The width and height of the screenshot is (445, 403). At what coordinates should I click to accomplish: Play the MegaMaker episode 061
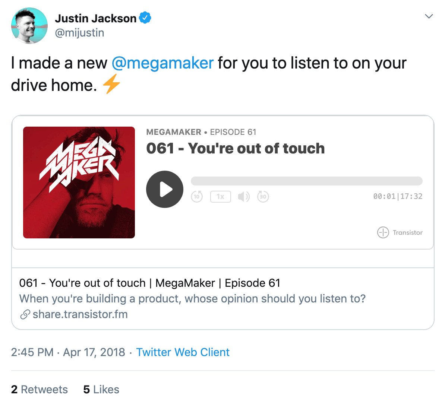point(165,189)
